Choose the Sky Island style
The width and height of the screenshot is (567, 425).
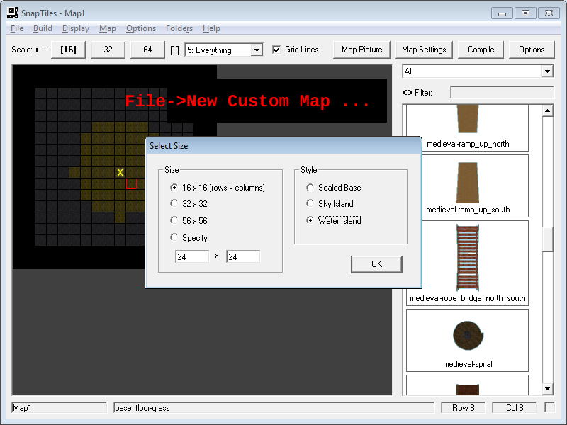[x=310, y=204]
